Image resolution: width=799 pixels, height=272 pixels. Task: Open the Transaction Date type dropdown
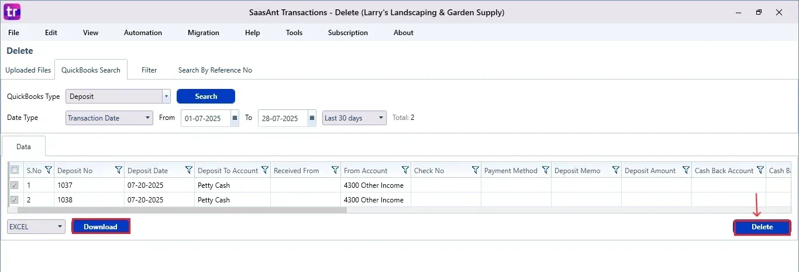pos(147,118)
